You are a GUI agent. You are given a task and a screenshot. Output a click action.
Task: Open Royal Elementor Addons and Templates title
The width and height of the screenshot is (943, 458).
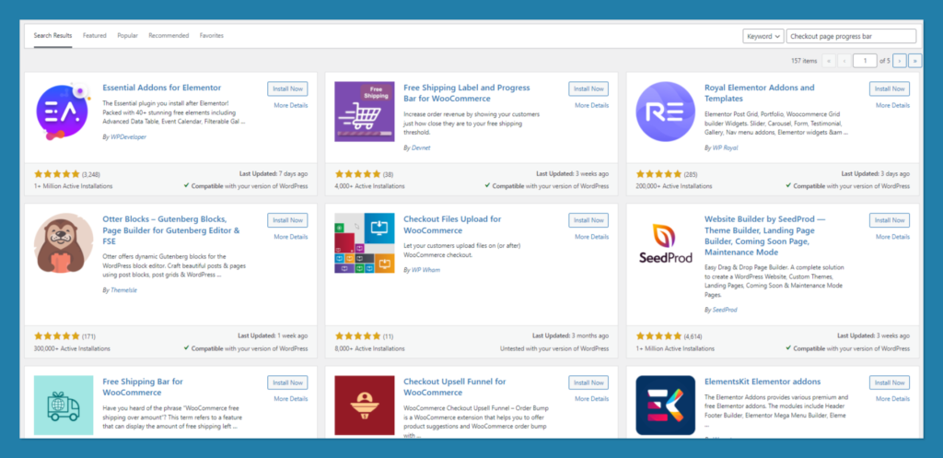[x=760, y=93]
